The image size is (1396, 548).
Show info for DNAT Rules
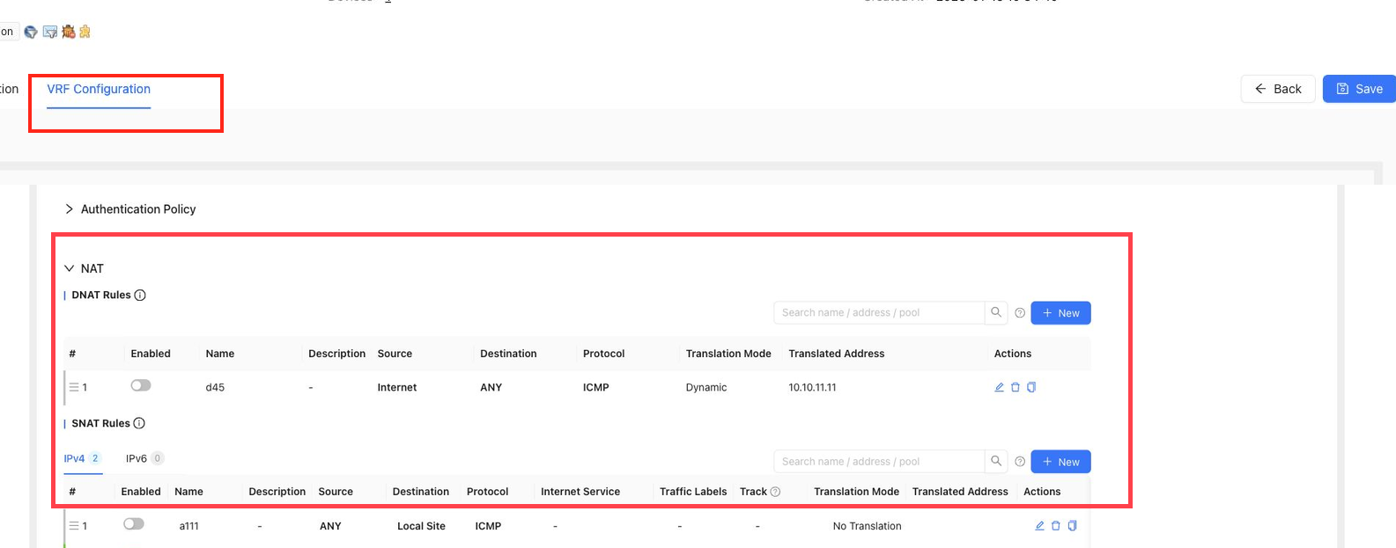[140, 295]
